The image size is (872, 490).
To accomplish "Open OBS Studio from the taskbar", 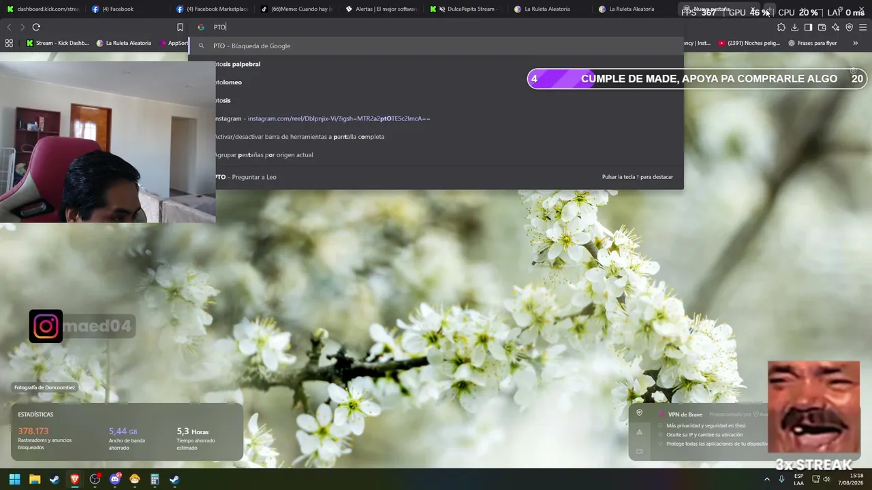I will (95, 479).
